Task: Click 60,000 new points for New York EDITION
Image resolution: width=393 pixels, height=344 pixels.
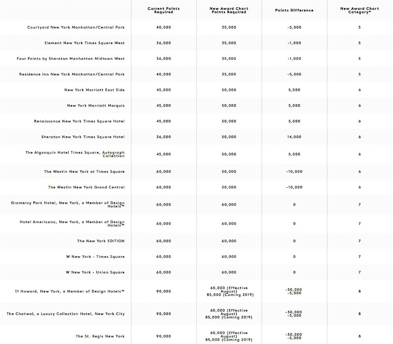Action: click(229, 241)
